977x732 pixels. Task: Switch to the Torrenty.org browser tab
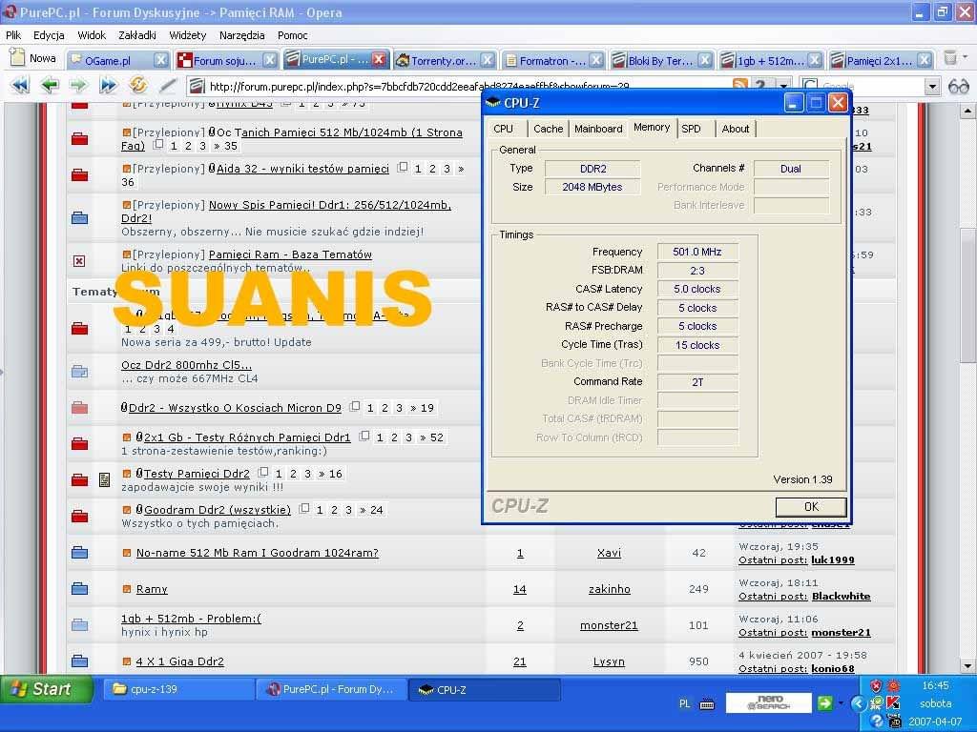click(445, 60)
